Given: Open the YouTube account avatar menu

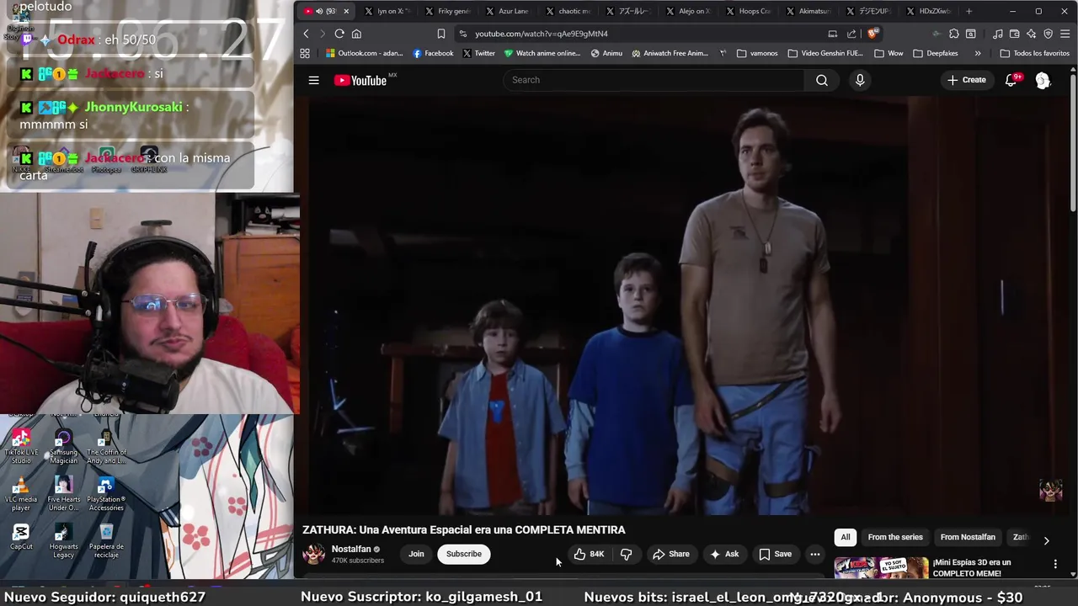Looking at the screenshot, I should click(1043, 80).
